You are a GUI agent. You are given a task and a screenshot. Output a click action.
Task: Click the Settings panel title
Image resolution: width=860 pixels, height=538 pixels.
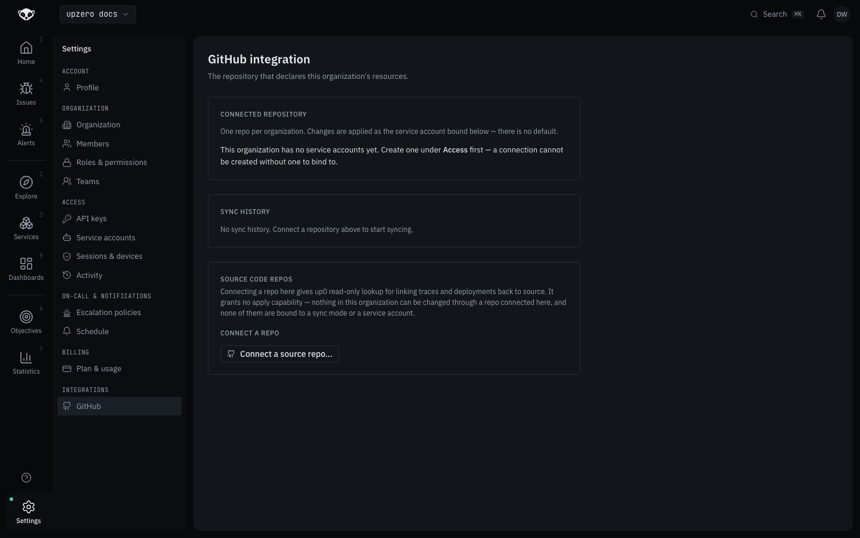coord(76,49)
